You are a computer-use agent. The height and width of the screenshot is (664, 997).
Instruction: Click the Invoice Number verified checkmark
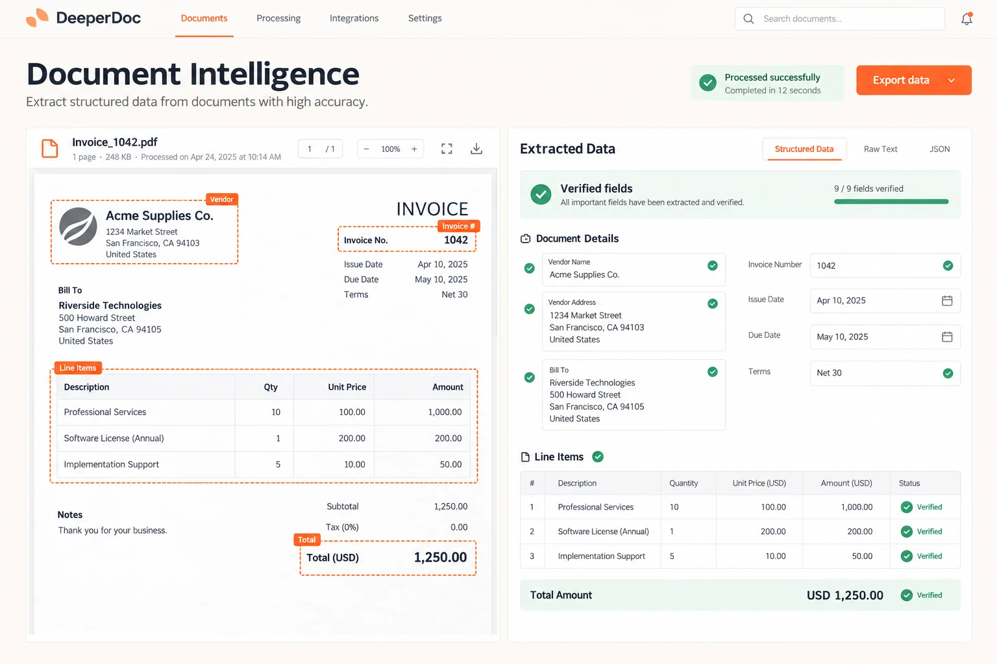coord(948,265)
